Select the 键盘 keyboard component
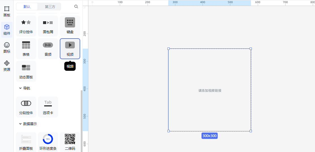The width and height of the screenshot is (315, 152). coord(70,26)
